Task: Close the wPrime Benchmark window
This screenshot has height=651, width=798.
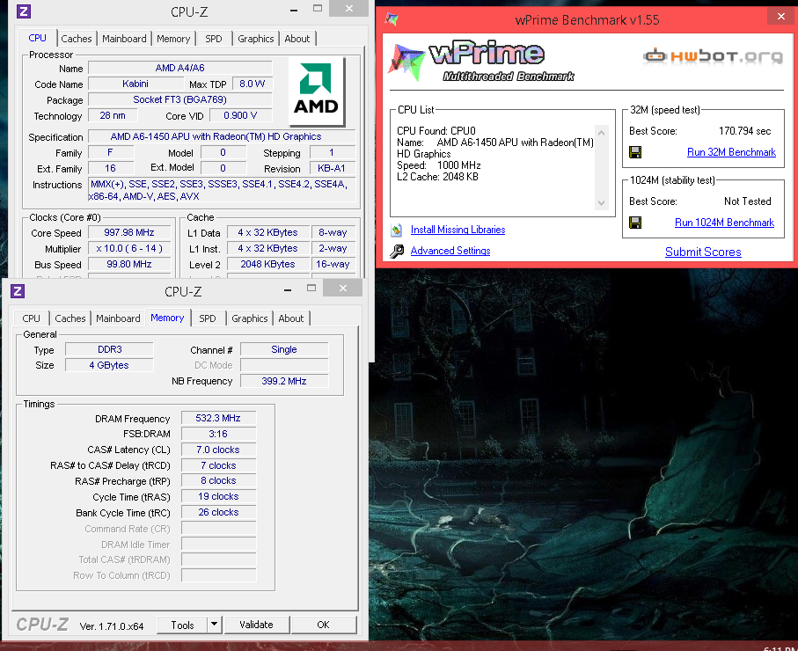Action: [x=781, y=17]
